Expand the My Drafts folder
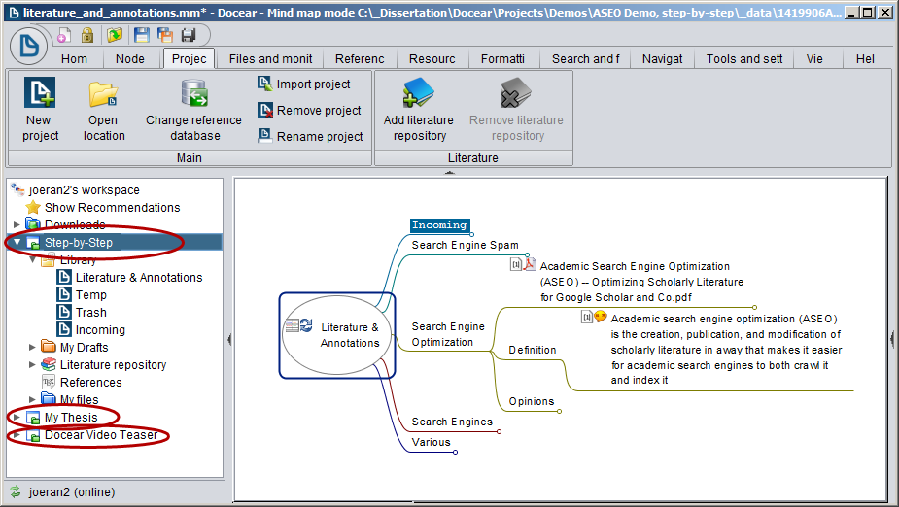The image size is (899, 507). pyautogui.click(x=32, y=347)
